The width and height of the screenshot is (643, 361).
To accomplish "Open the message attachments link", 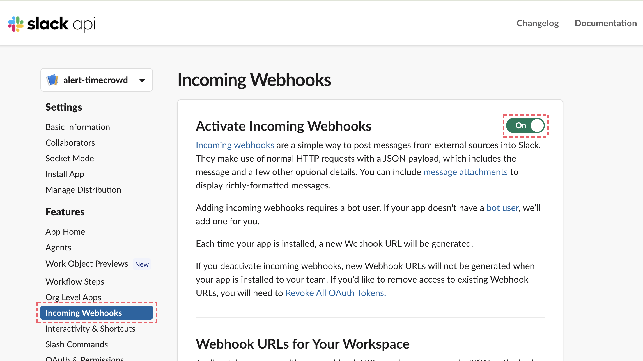I will 465,172.
